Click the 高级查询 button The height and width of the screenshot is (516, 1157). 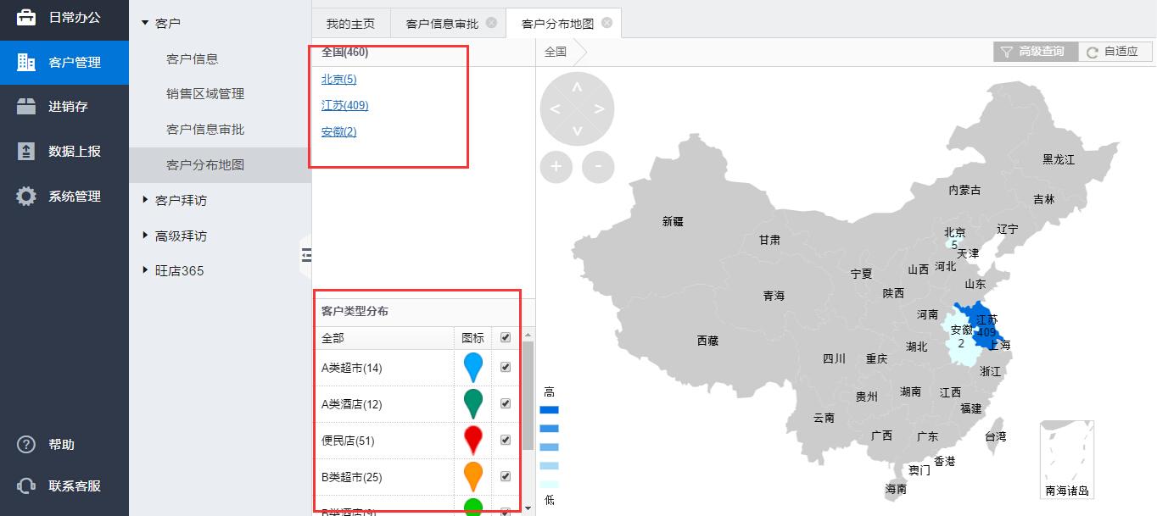1034,52
